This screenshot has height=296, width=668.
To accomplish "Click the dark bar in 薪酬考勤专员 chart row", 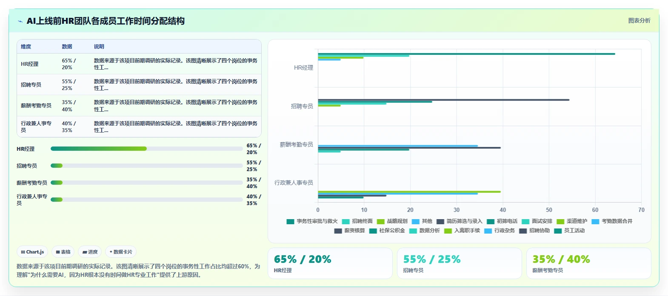I will click(409, 148).
